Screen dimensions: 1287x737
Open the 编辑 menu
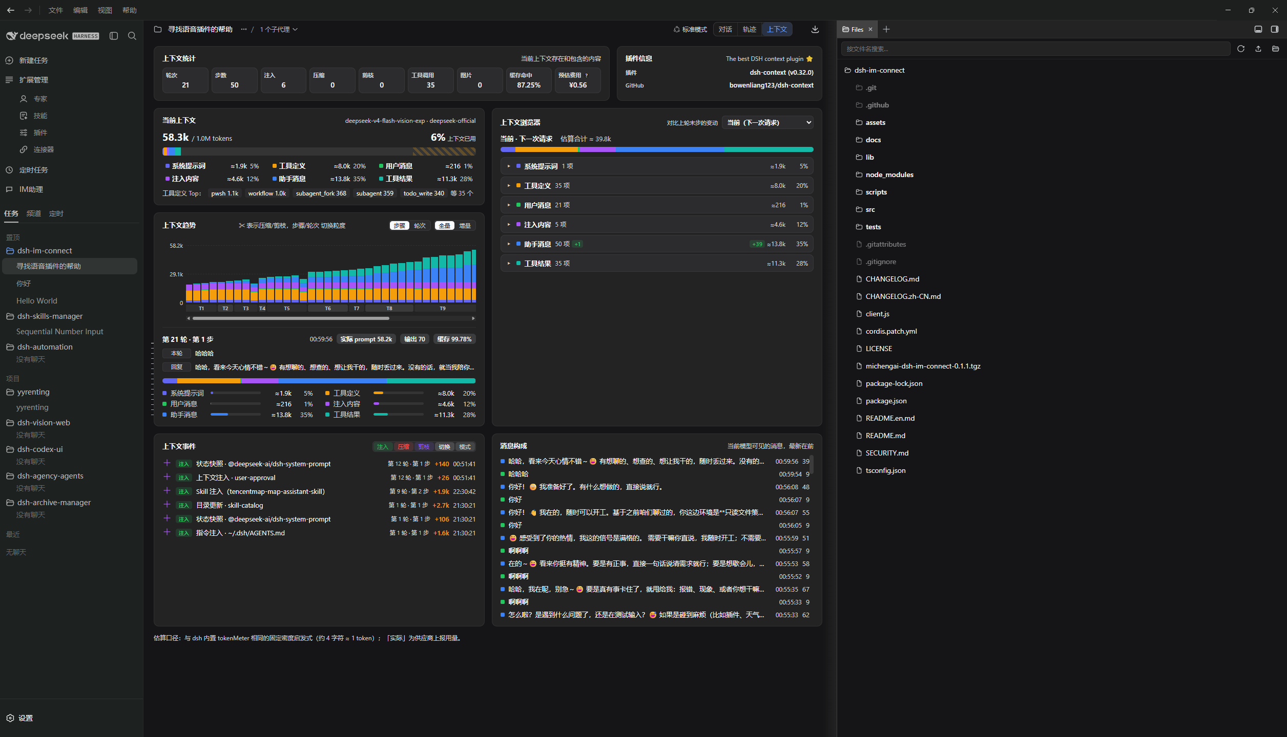[x=80, y=10]
